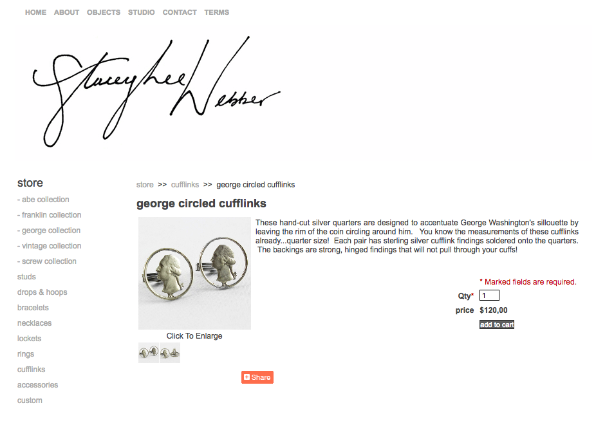596x441 pixels.
Task: Click the Click To Enlarge caption
Action: pos(194,336)
